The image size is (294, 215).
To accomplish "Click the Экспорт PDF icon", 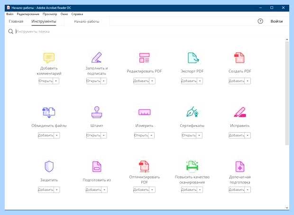I will click(x=193, y=58).
